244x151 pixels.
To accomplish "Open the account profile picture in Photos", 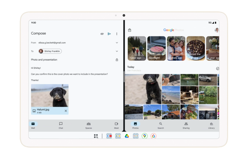I will [217, 30].
